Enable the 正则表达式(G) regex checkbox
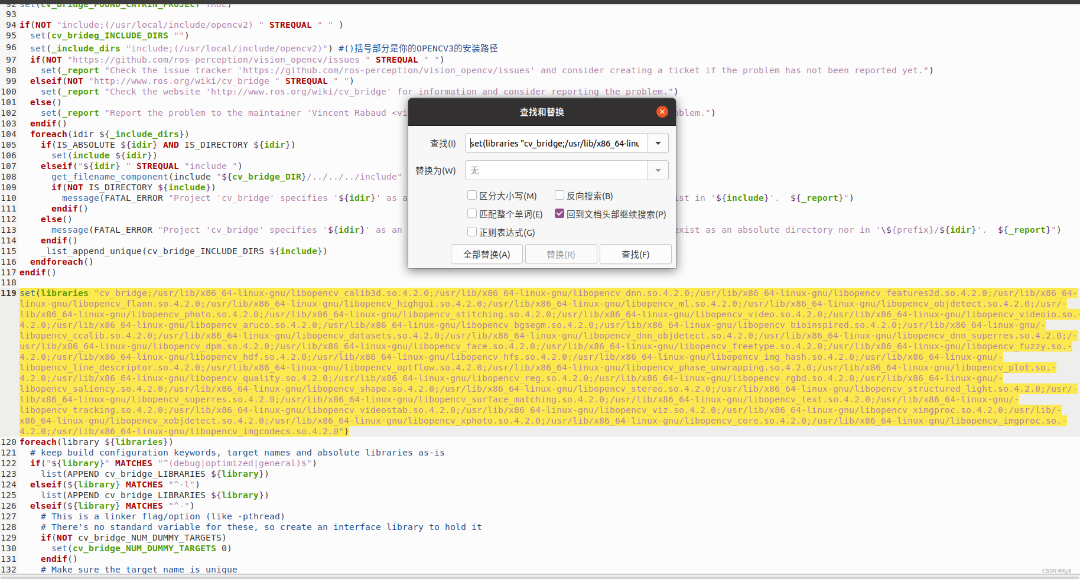Viewport: 1080px width, 579px height. click(471, 232)
